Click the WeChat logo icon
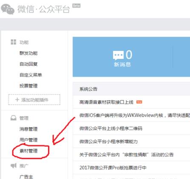This screenshot has width=190, height=179. pyautogui.click(x=8, y=9)
